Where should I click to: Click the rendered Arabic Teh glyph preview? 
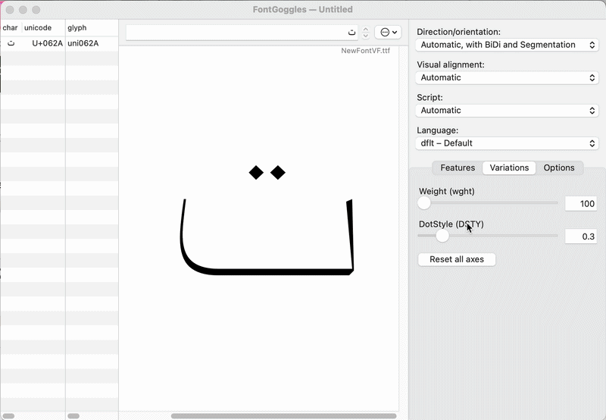[x=267, y=221]
